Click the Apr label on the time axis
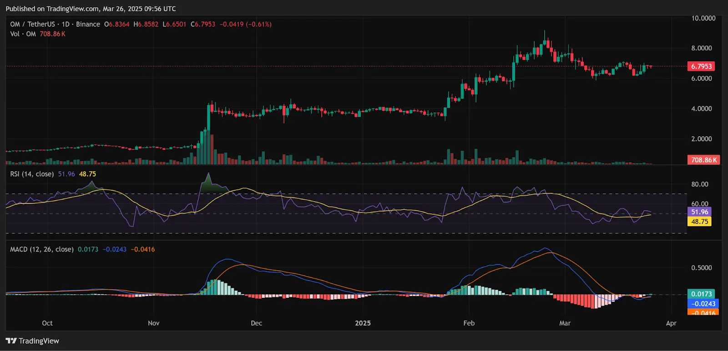Image resolution: width=728 pixels, height=351 pixels. tap(671, 323)
